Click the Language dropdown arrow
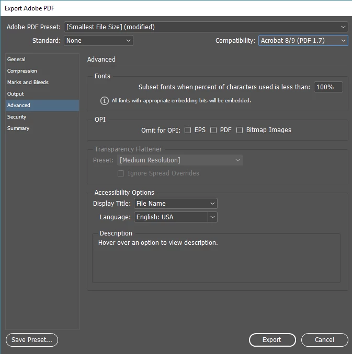 click(x=213, y=217)
